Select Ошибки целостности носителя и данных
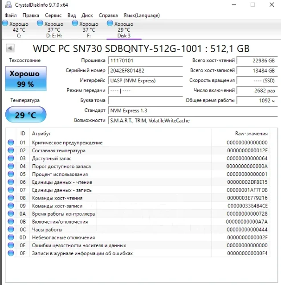Viewport: 281px width, 285px height. pos(79,245)
